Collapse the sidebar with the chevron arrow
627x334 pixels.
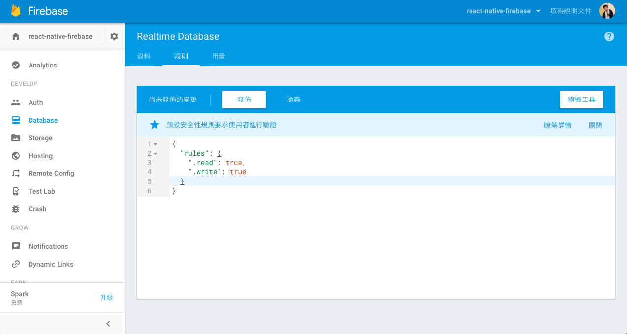coord(108,324)
